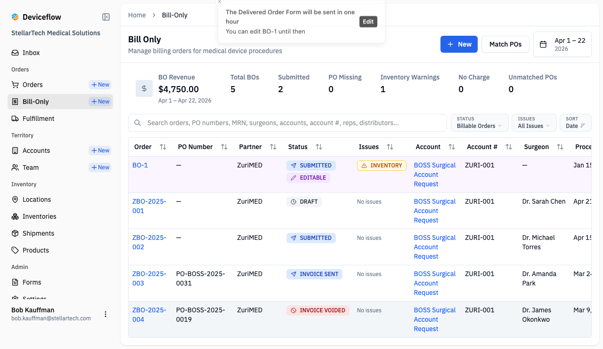Open the Apr 1 – 22 date range picker
603x349 pixels.
[x=562, y=44]
